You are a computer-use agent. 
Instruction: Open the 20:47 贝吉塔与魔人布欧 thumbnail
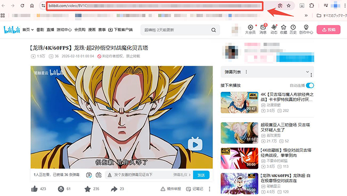pos(239,102)
